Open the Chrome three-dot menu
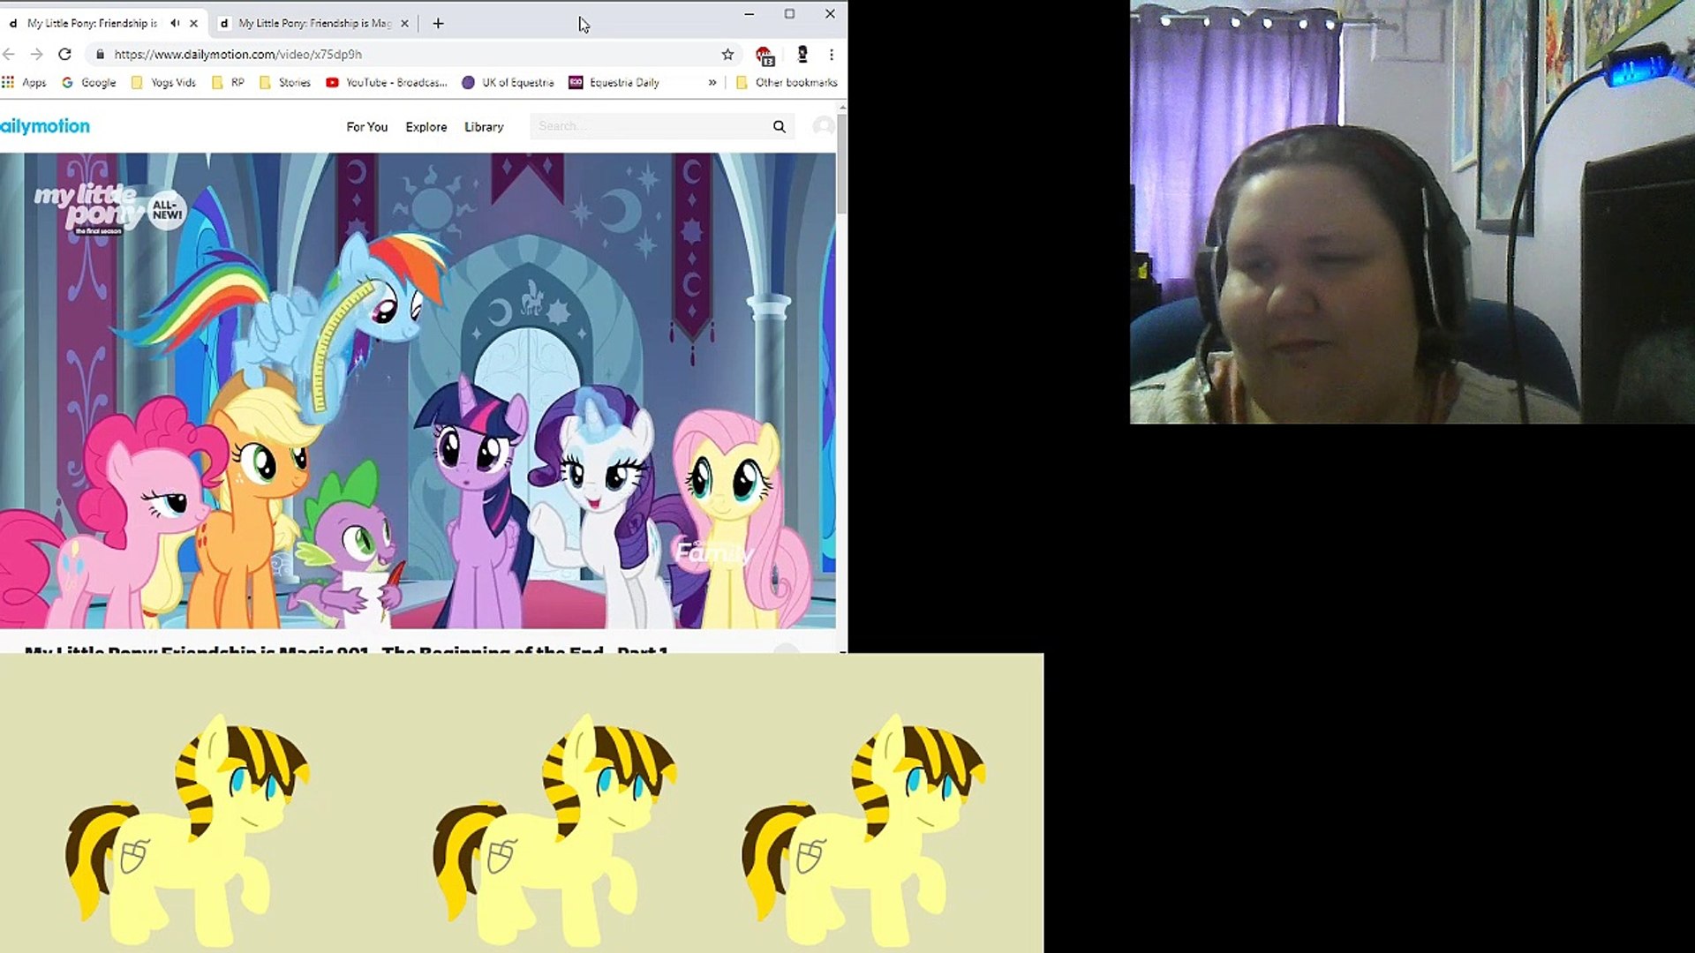This screenshot has width=1695, height=953. point(831,55)
